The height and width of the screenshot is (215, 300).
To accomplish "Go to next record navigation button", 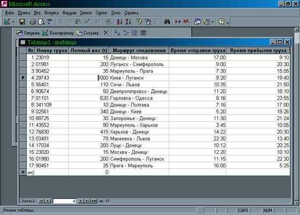I will pos(81,201).
